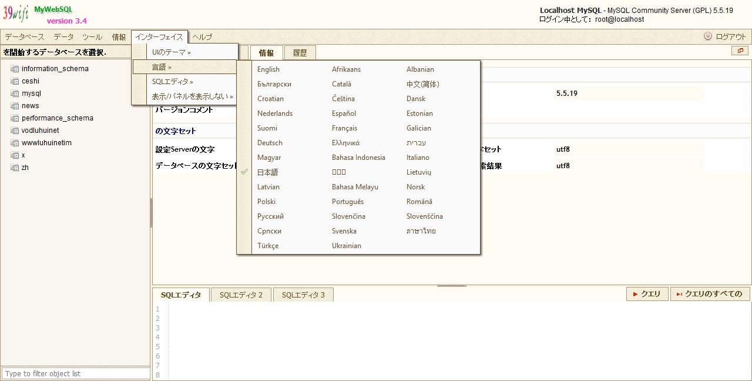Image resolution: width=752 pixels, height=381 pixels.
Task: Select Български language
Action: pos(274,84)
